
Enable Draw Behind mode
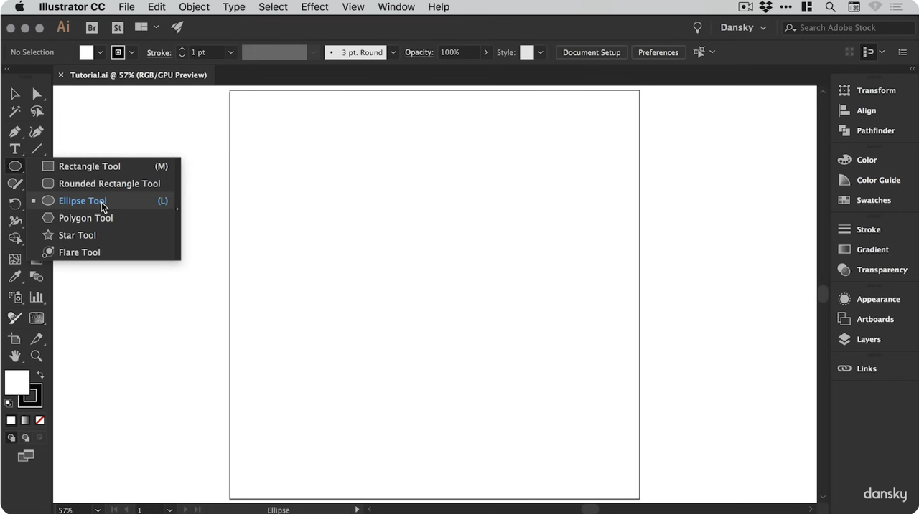click(x=25, y=437)
